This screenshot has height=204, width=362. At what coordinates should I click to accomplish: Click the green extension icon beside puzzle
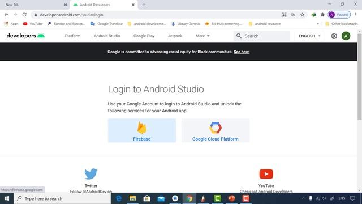[313, 15]
